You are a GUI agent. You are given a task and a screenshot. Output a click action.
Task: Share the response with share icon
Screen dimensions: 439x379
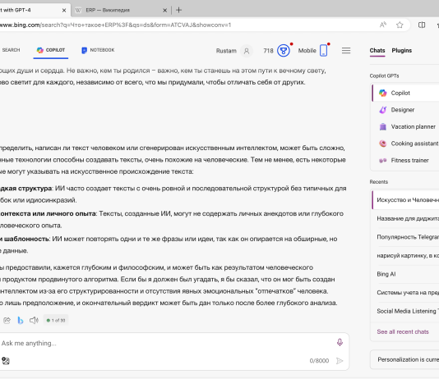click(7, 321)
